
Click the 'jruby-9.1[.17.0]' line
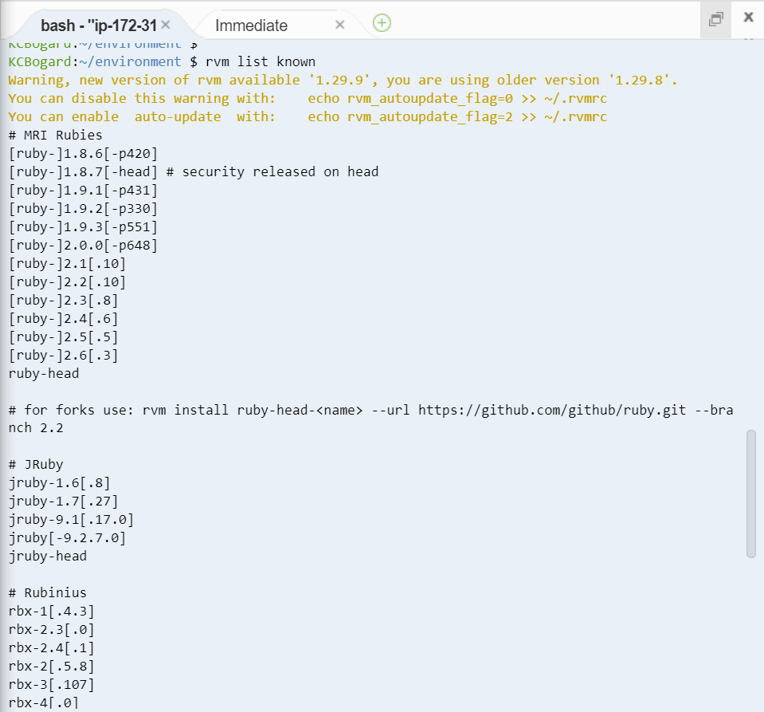click(x=71, y=520)
